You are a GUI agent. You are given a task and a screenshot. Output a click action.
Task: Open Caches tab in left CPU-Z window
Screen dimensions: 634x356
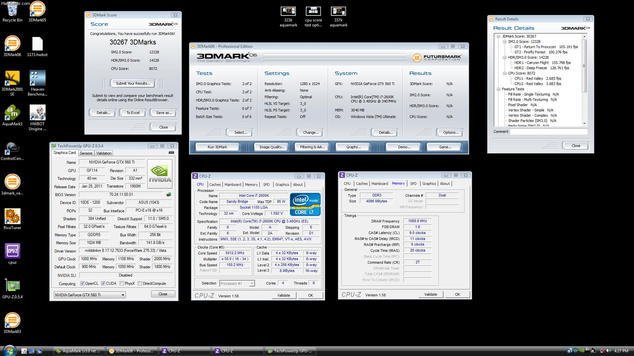(x=215, y=185)
